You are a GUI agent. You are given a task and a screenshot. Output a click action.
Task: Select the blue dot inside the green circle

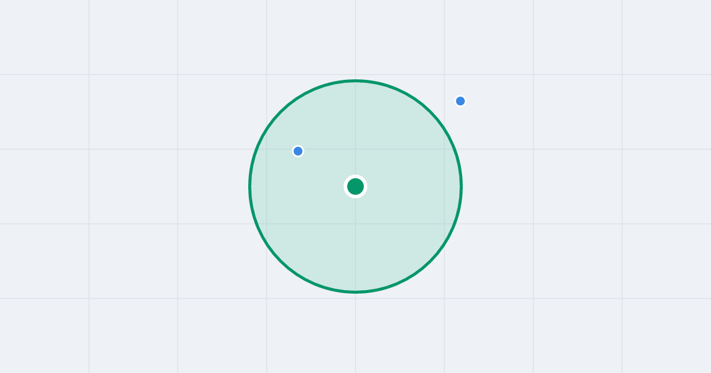point(298,151)
